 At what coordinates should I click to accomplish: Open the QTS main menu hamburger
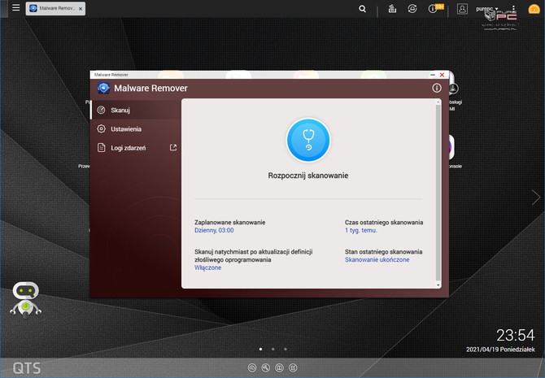pos(16,7)
